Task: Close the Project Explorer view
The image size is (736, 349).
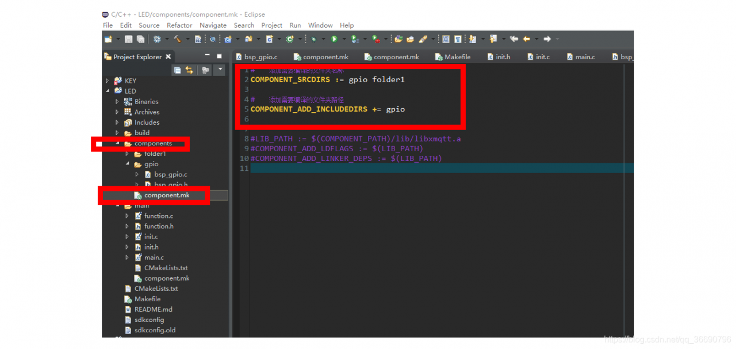Action: [x=168, y=57]
